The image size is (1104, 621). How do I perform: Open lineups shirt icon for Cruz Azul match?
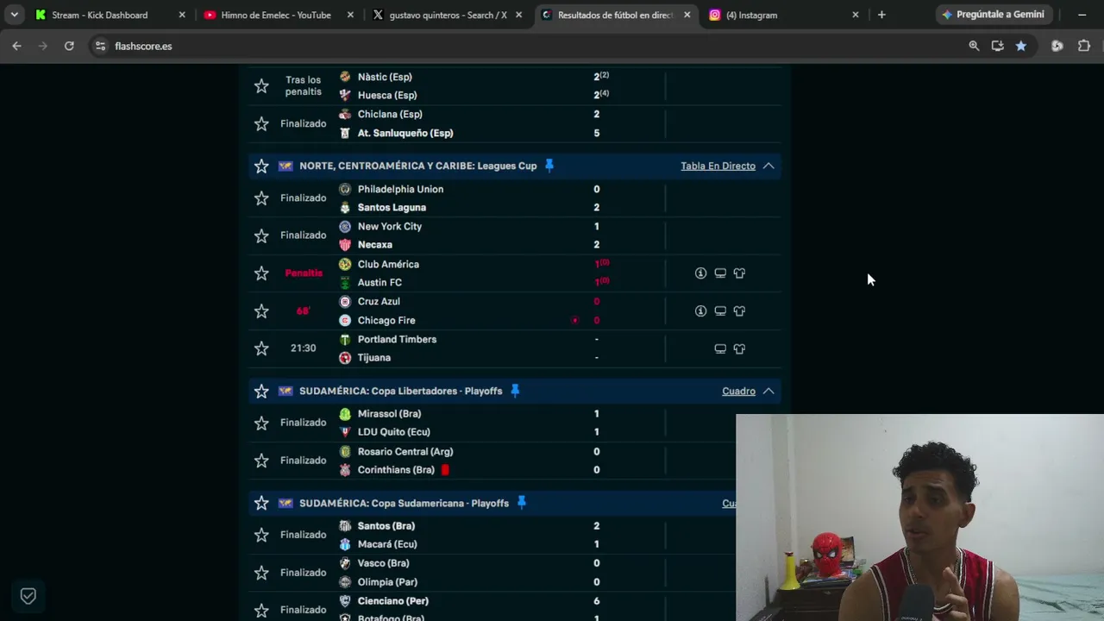(x=739, y=311)
